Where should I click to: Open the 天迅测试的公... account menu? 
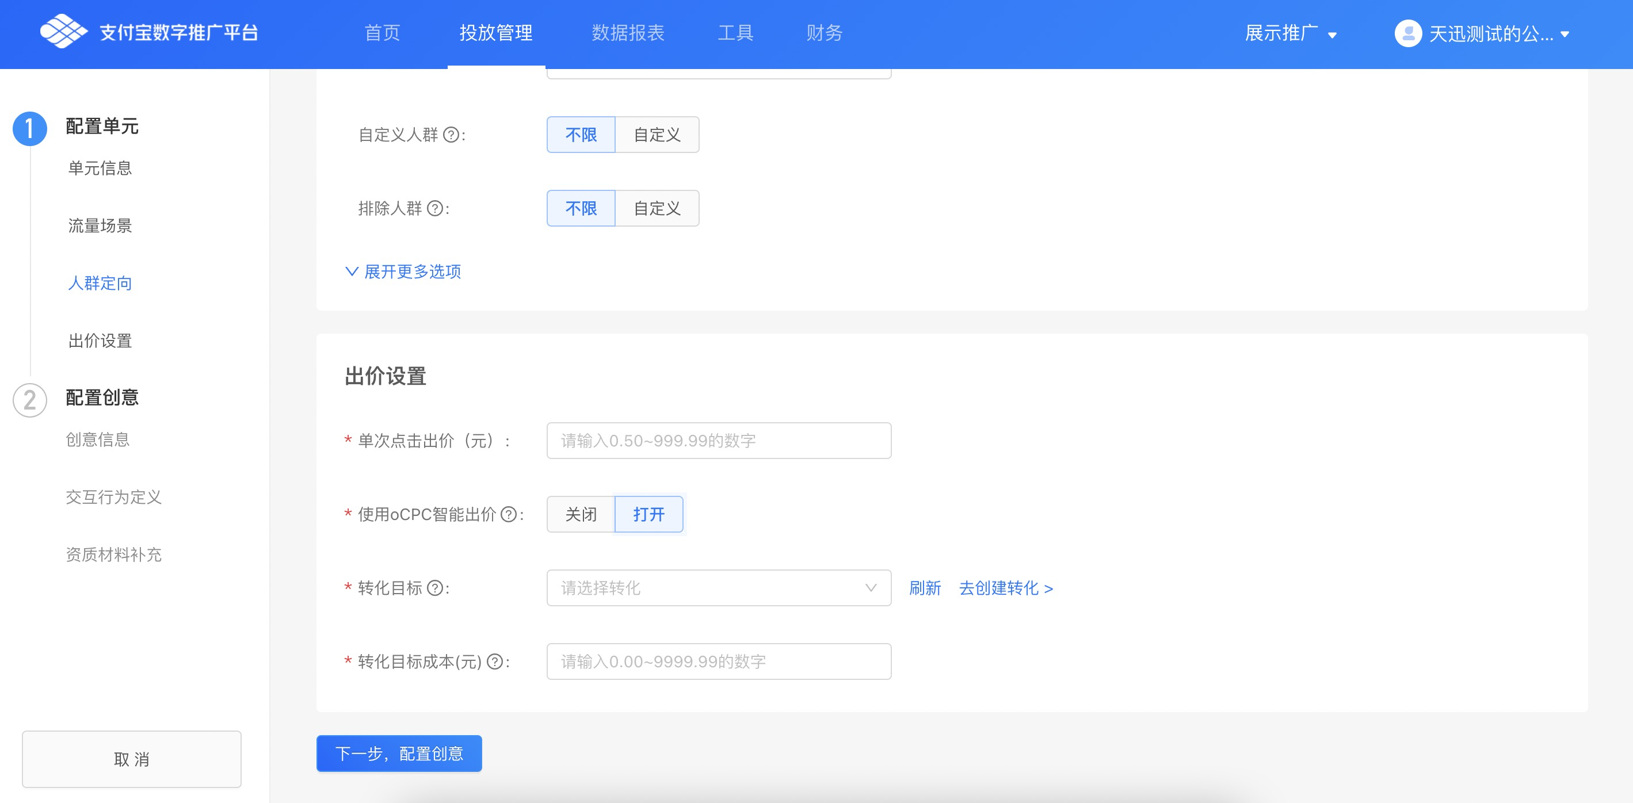1482,33
